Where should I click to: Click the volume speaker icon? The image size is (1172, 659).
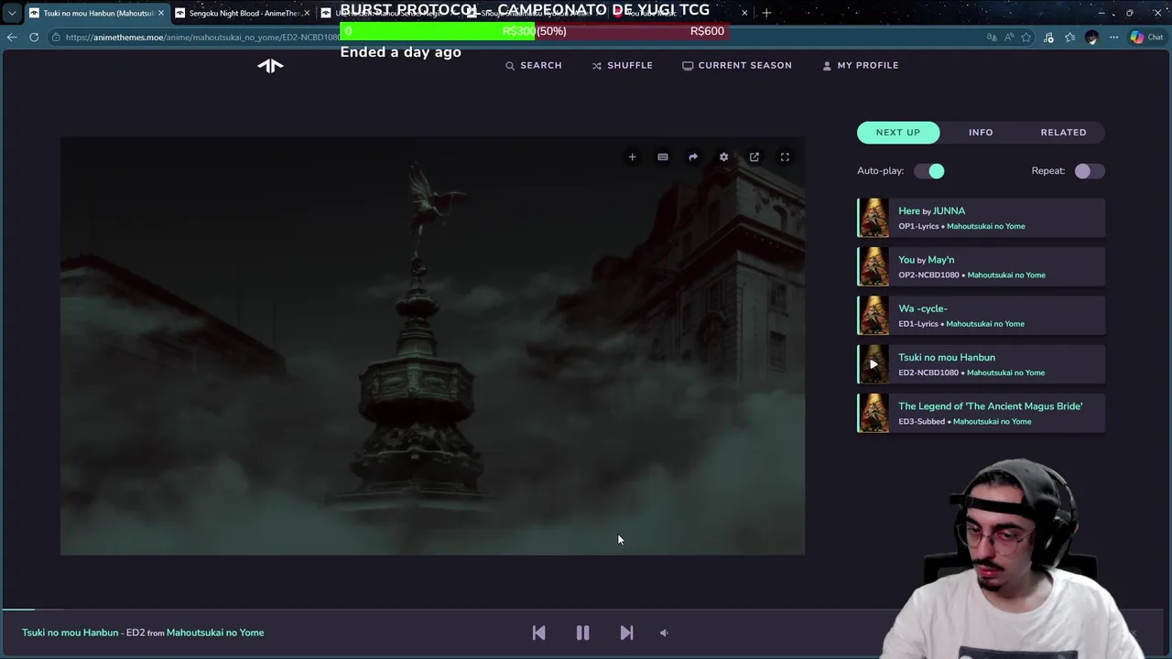coord(665,632)
